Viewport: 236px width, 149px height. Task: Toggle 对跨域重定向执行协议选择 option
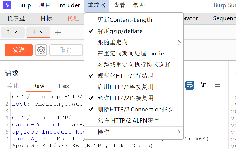(x=134, y=65)
